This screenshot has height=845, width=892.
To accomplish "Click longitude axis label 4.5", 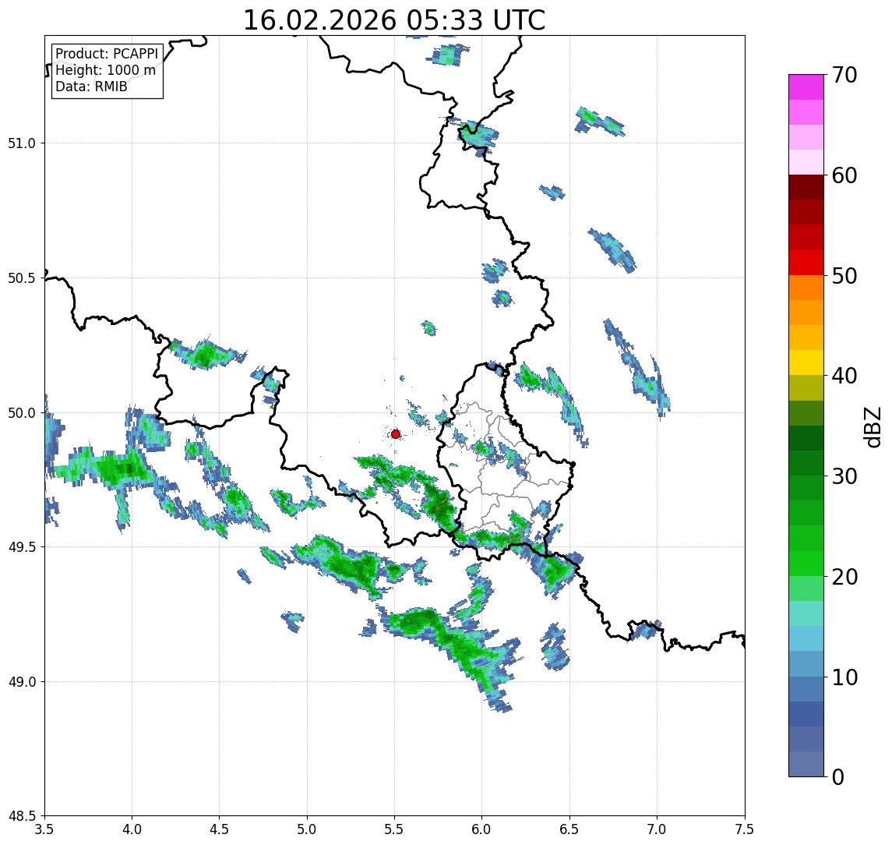I will click(220, 829).
